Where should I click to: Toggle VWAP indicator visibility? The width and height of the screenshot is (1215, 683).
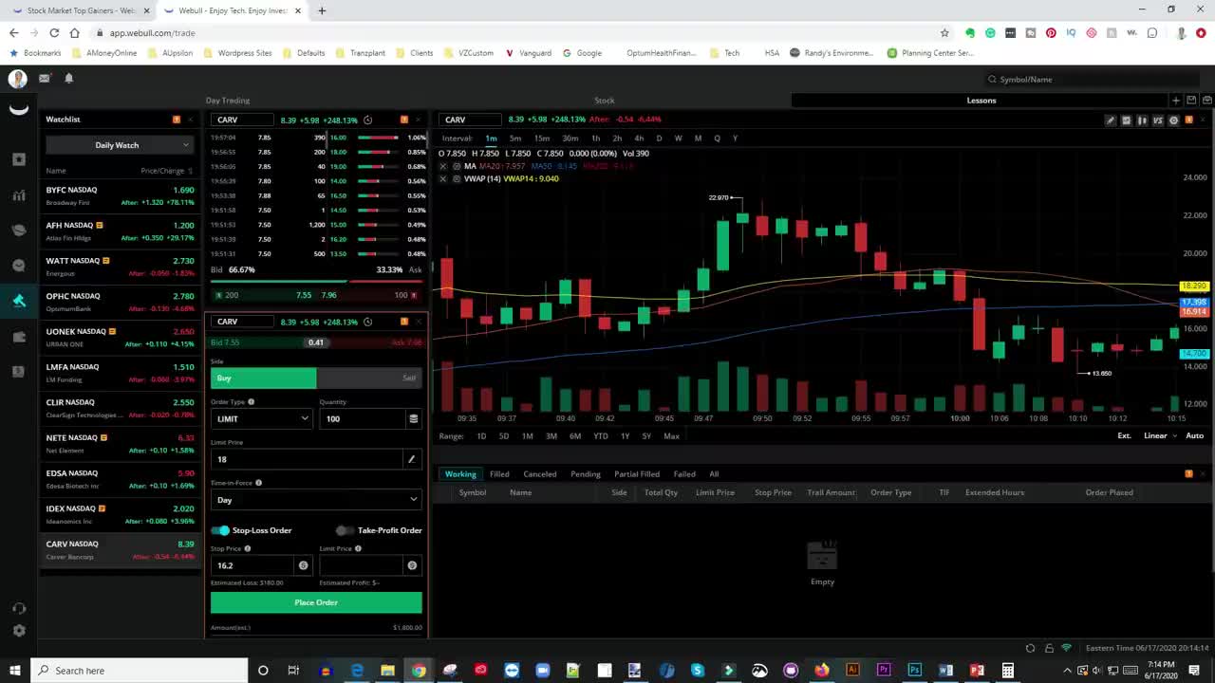[x=457, y=178]
